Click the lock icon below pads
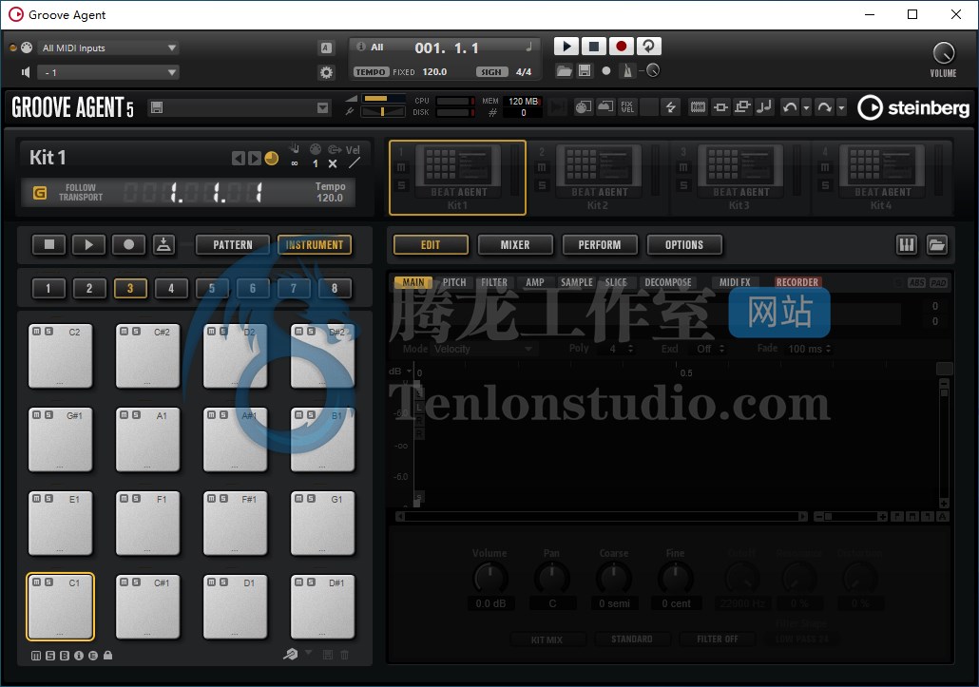 pyautogui.click(x=108, y=656)
